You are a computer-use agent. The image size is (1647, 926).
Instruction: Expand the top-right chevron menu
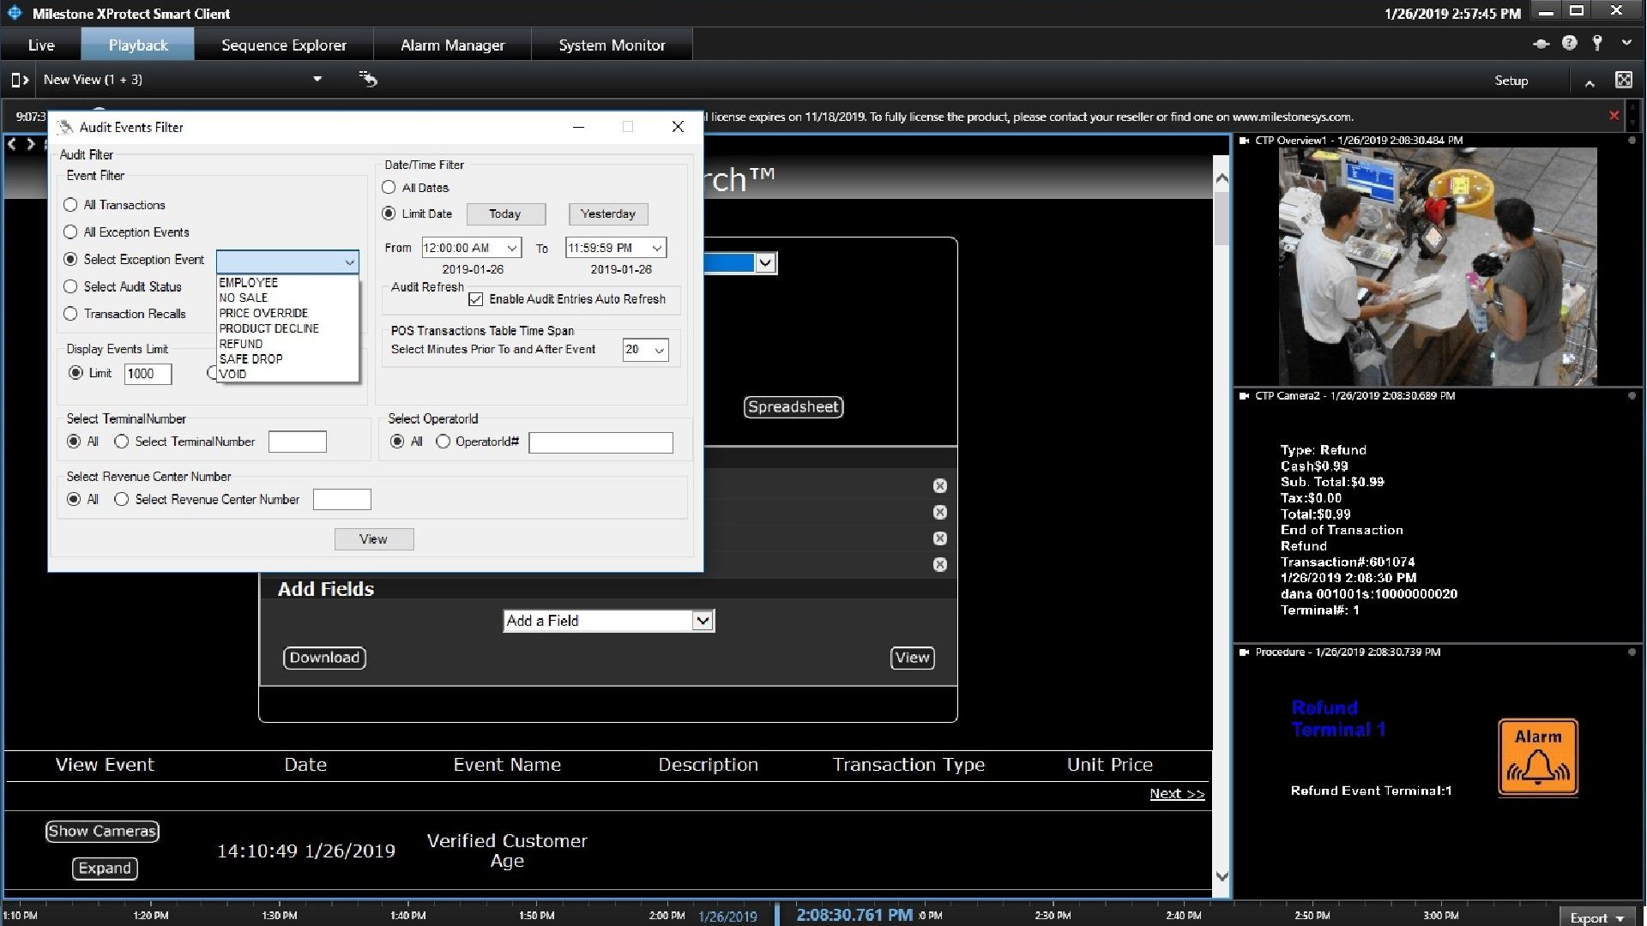pyautogui.click(x=1626, y=42)
